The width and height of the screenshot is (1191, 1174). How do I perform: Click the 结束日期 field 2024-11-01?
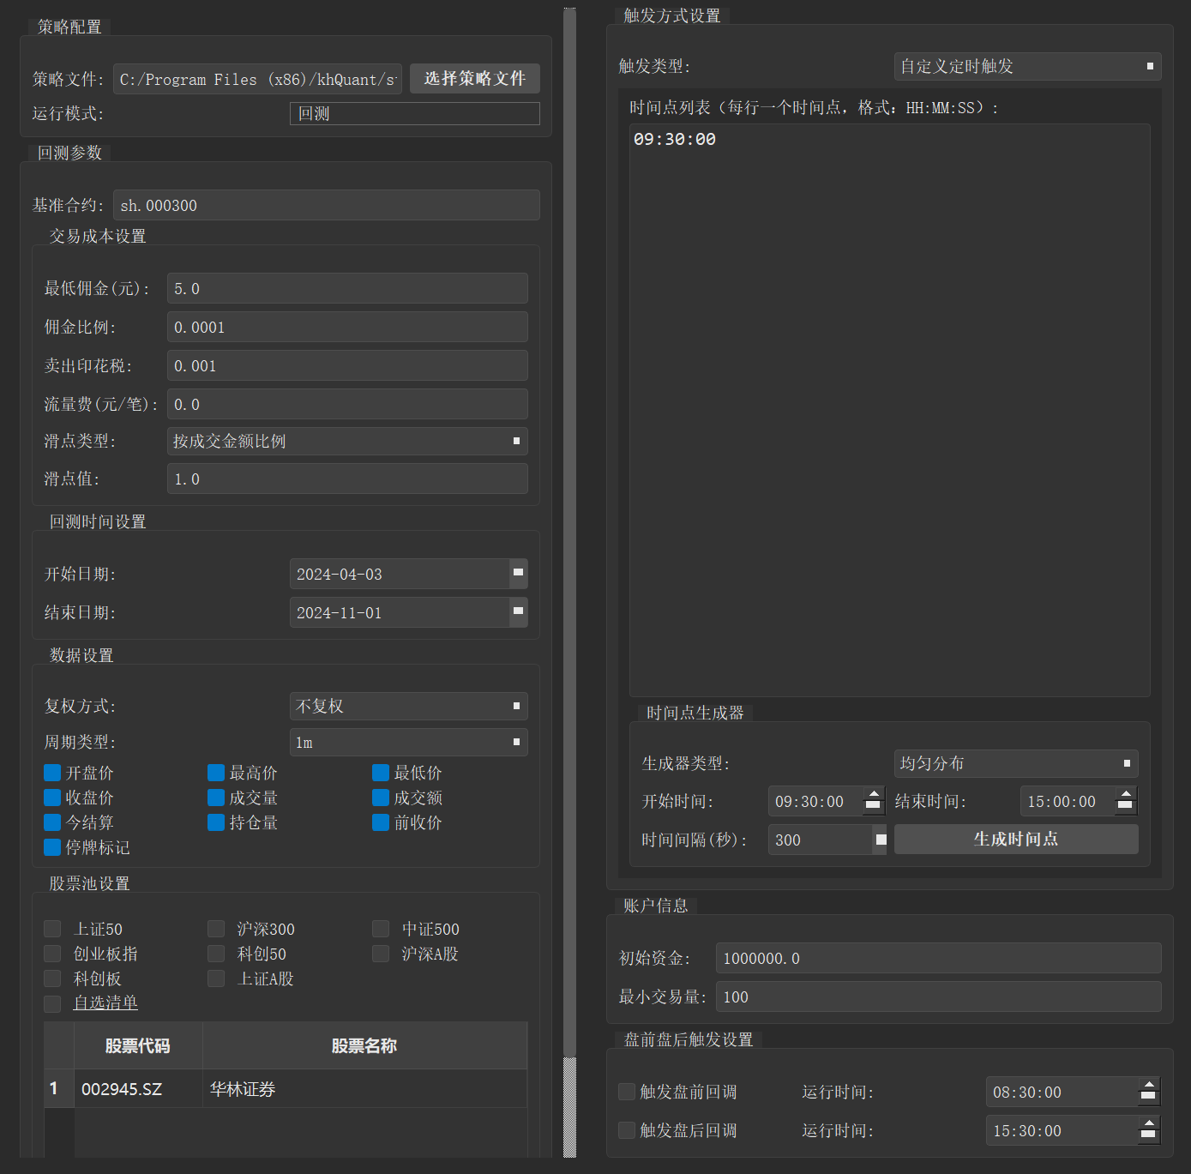tap(400, 613)
